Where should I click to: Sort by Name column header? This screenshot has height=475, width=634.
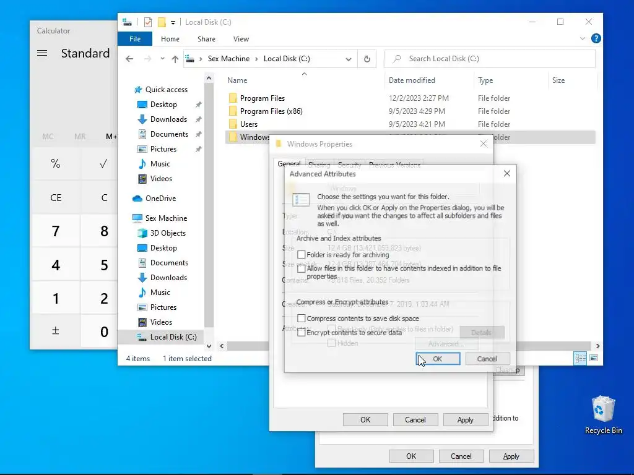click(x=237, y=80)
